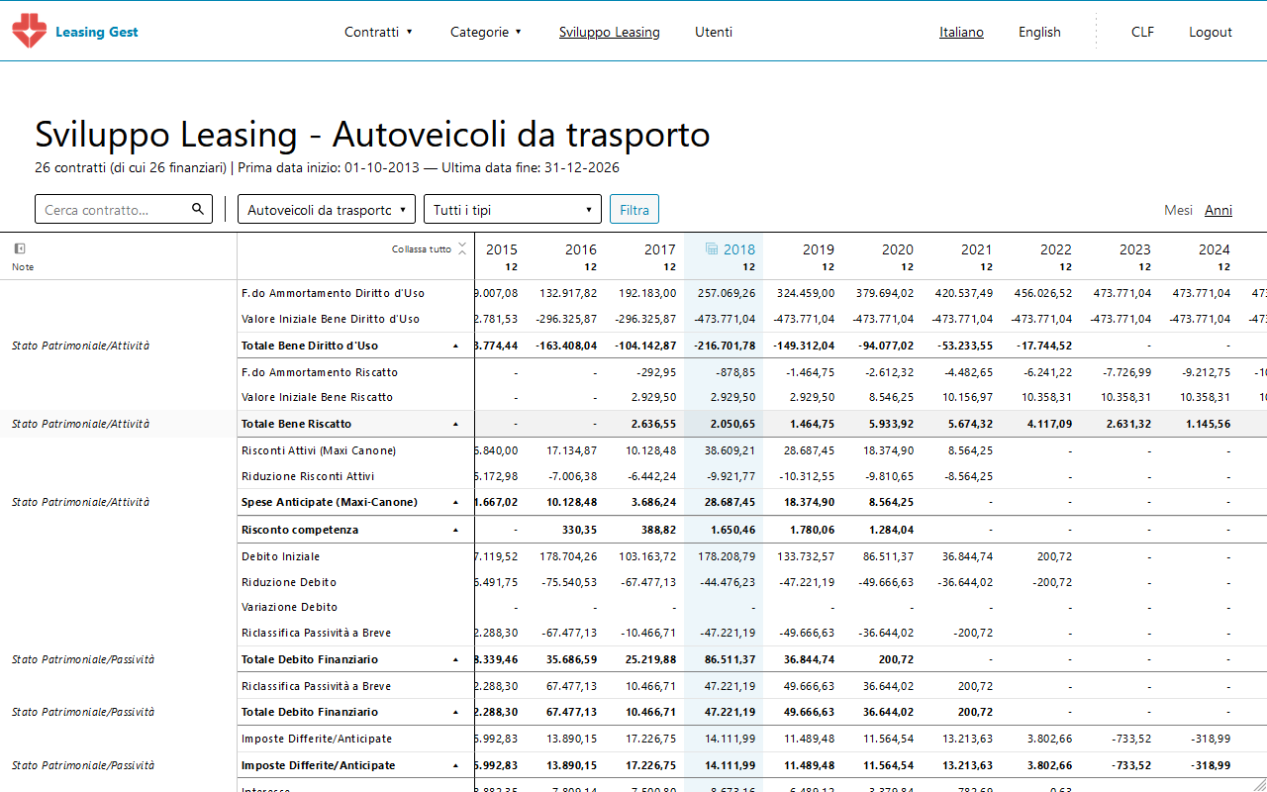Select the 2020 column header
The width and height of the screenshot is (1267, 792).
pyautogui.click(x=898, y=249)
